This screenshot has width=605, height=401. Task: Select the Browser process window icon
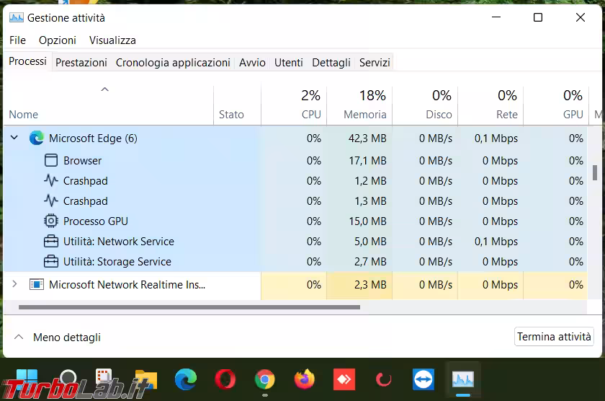tap(51, 160)
